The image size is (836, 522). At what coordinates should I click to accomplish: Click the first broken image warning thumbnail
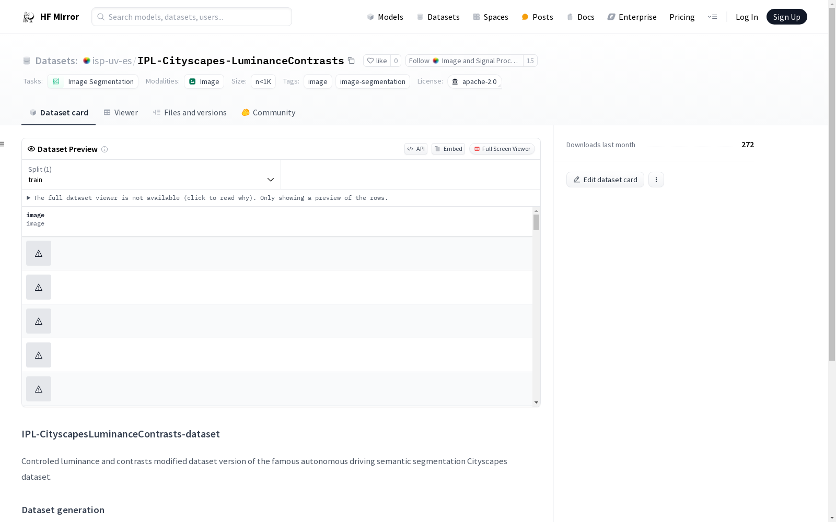[39, 253]
